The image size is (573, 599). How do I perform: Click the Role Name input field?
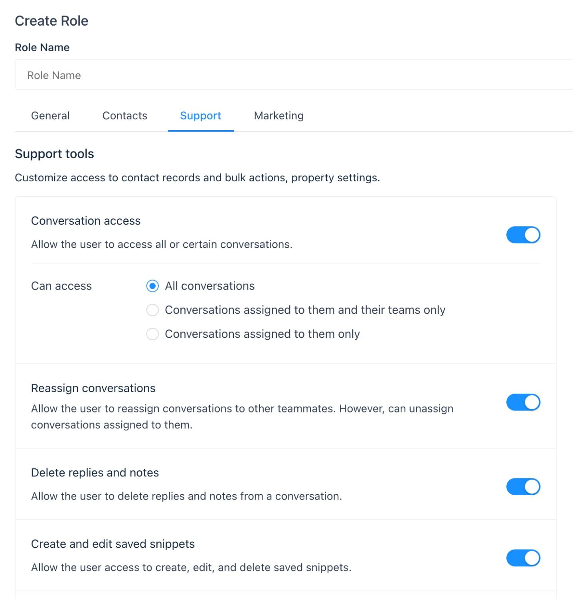point(294,75)
